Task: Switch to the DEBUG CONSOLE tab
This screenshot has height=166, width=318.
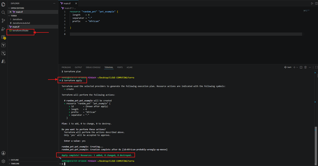Action: tap(93, 67)
